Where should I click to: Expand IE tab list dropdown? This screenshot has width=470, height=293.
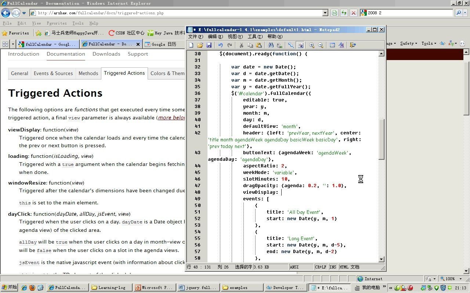click(x=13, y=44)
